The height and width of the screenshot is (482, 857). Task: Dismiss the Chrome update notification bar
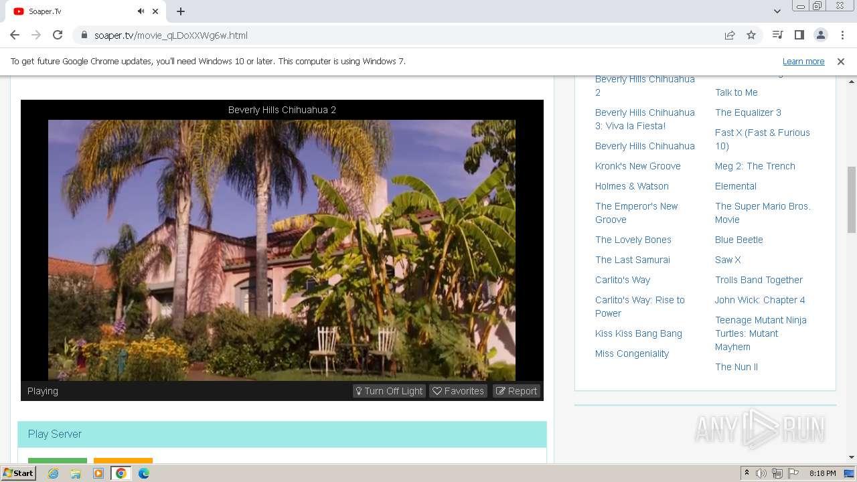coord(841,62)
